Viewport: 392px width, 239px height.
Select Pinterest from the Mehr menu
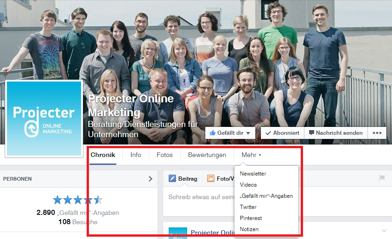[251, 218]
